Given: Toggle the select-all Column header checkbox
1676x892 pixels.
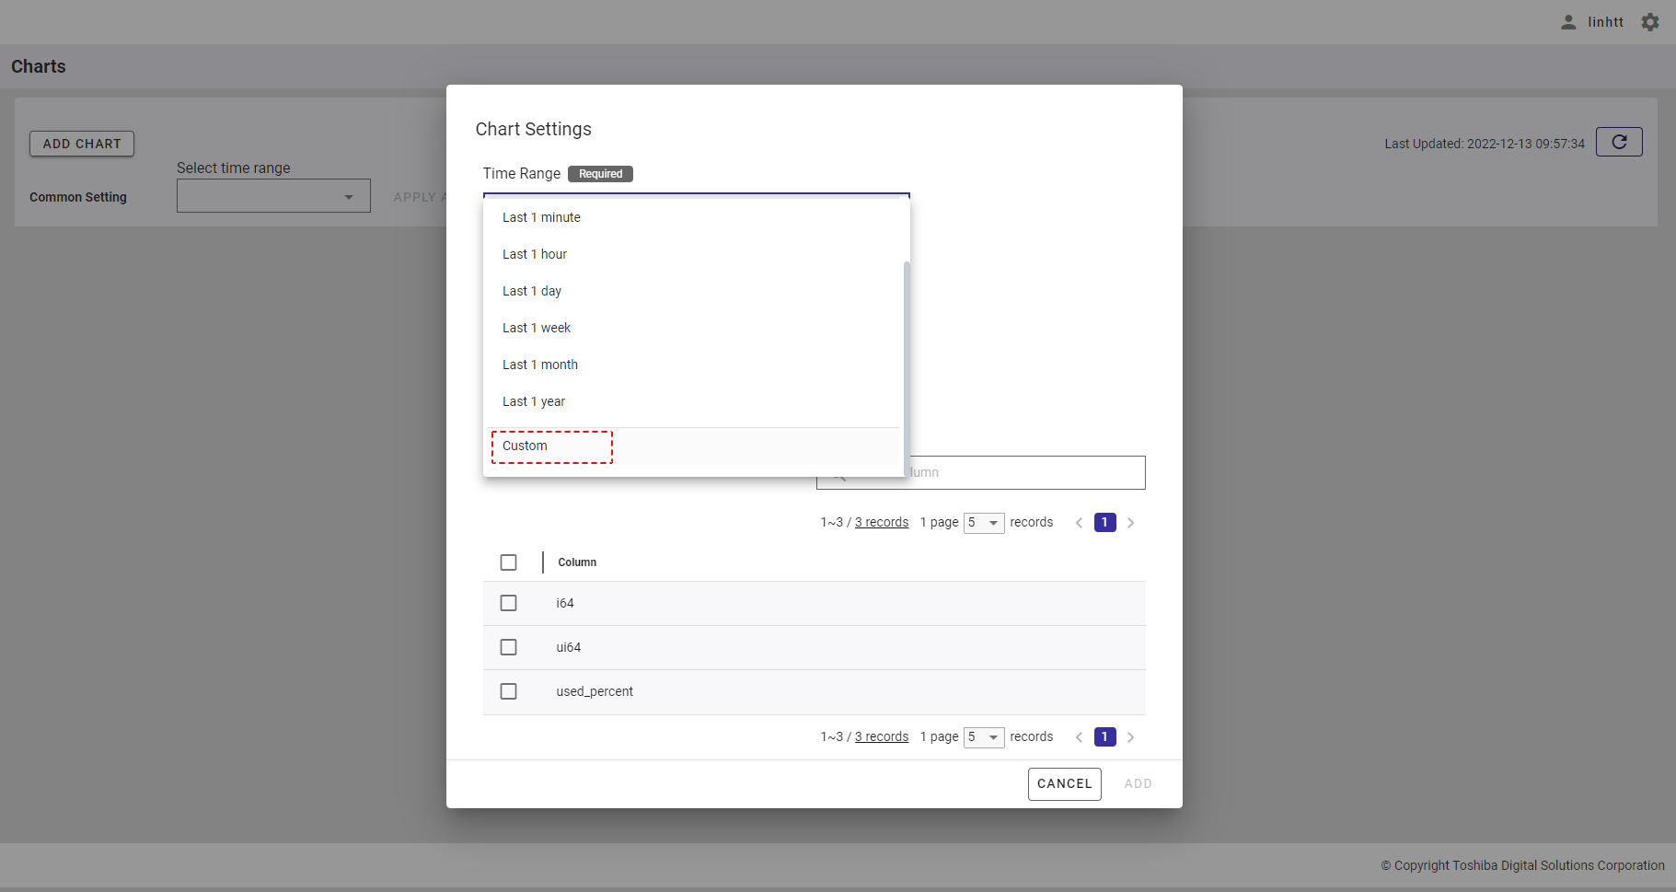Looking at the screenshot, I should [x=508, y=562].
